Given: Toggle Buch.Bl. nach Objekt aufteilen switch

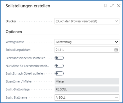Looking at the screenshot, I should [59, 73].
